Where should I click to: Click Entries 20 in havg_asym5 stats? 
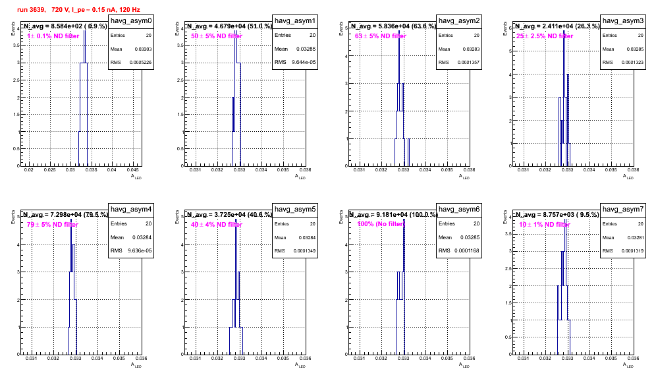click(295, 223)
